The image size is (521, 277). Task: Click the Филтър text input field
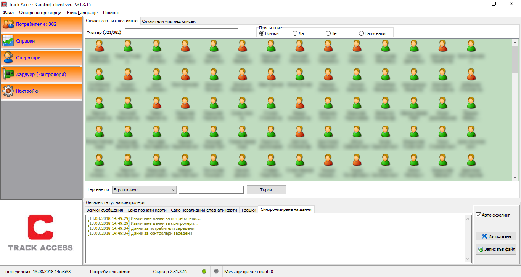181,32
